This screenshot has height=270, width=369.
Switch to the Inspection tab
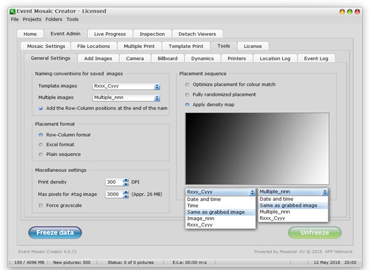click(153, 34)
